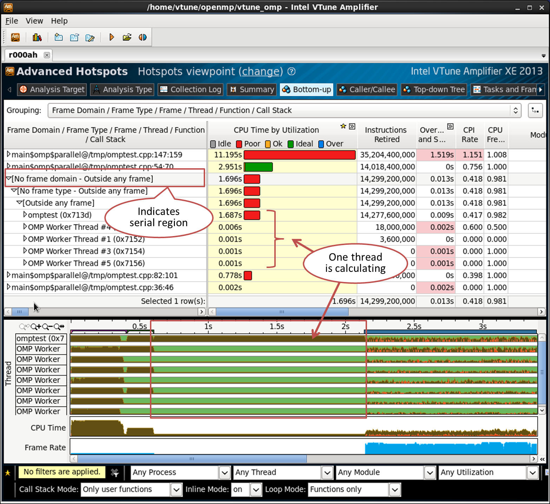Expand OMP Worker Thread #1 (0x7152)

(25, 238)
